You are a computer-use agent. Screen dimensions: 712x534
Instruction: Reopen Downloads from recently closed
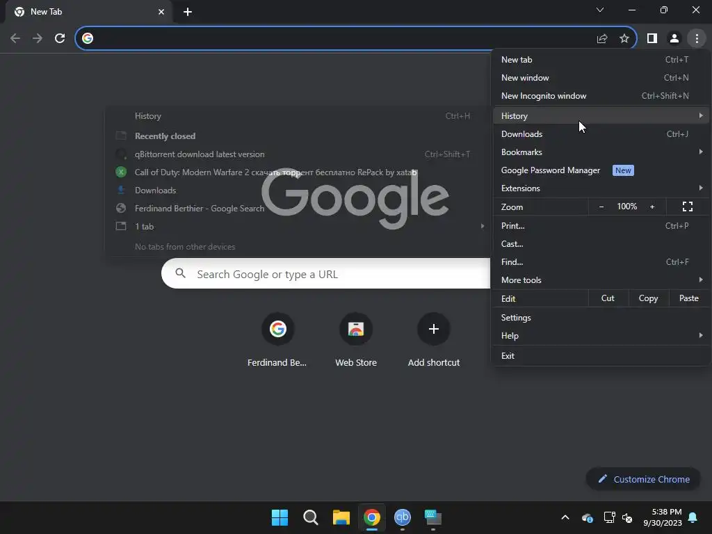pyautogui.click(x=298, y=191)
